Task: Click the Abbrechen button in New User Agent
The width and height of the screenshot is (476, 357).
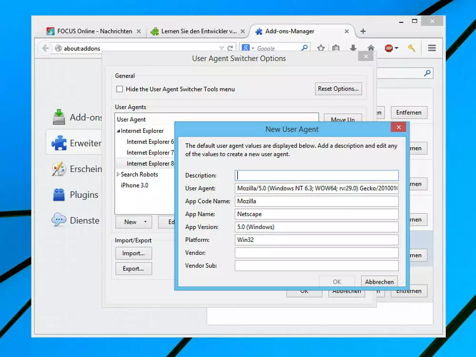Action: coord(379,282)
